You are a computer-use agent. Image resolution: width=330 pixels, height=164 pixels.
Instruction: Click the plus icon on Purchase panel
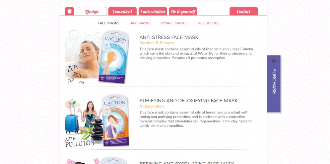(x=273, y=61)
